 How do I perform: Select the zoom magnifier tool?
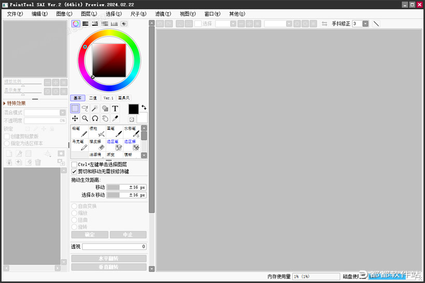click(x=85, y=118)
